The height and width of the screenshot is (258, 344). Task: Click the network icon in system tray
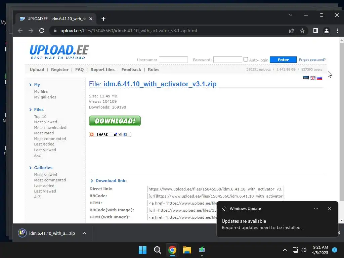click(296, 250)
